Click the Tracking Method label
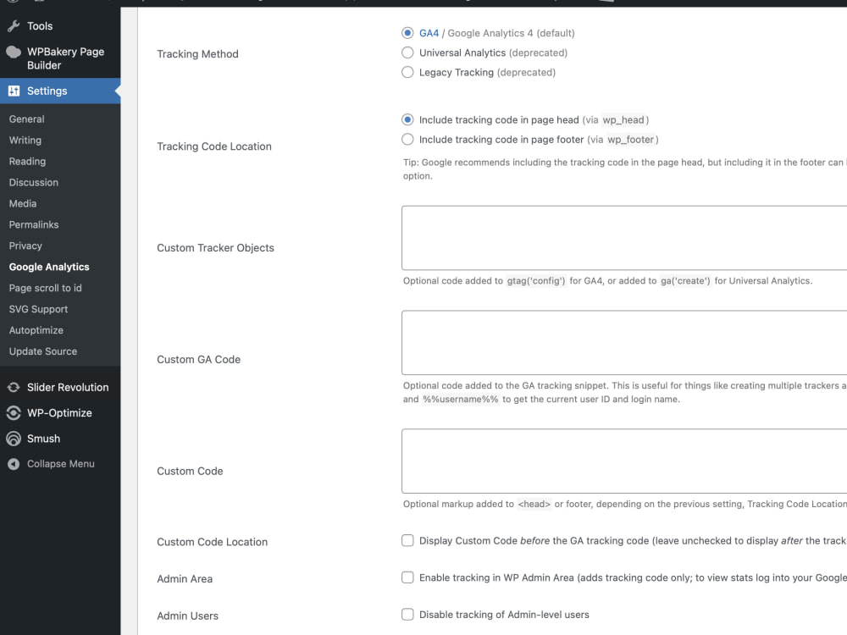 pos(197,54)
